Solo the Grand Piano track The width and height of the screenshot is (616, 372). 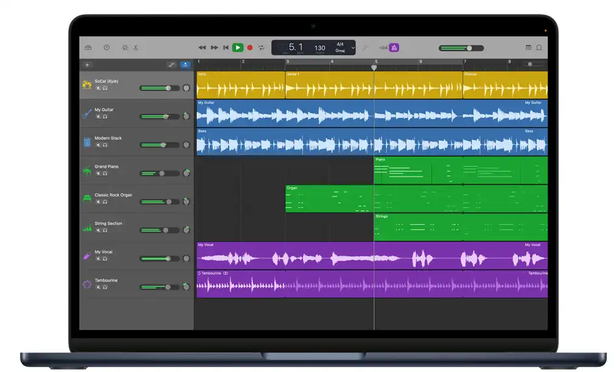[x=105, y=173]
